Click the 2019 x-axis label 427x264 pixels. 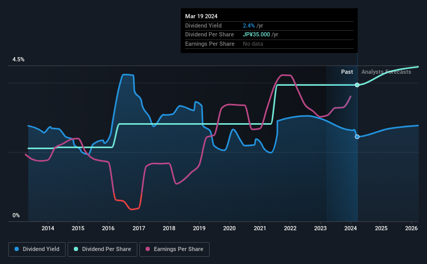199,228
